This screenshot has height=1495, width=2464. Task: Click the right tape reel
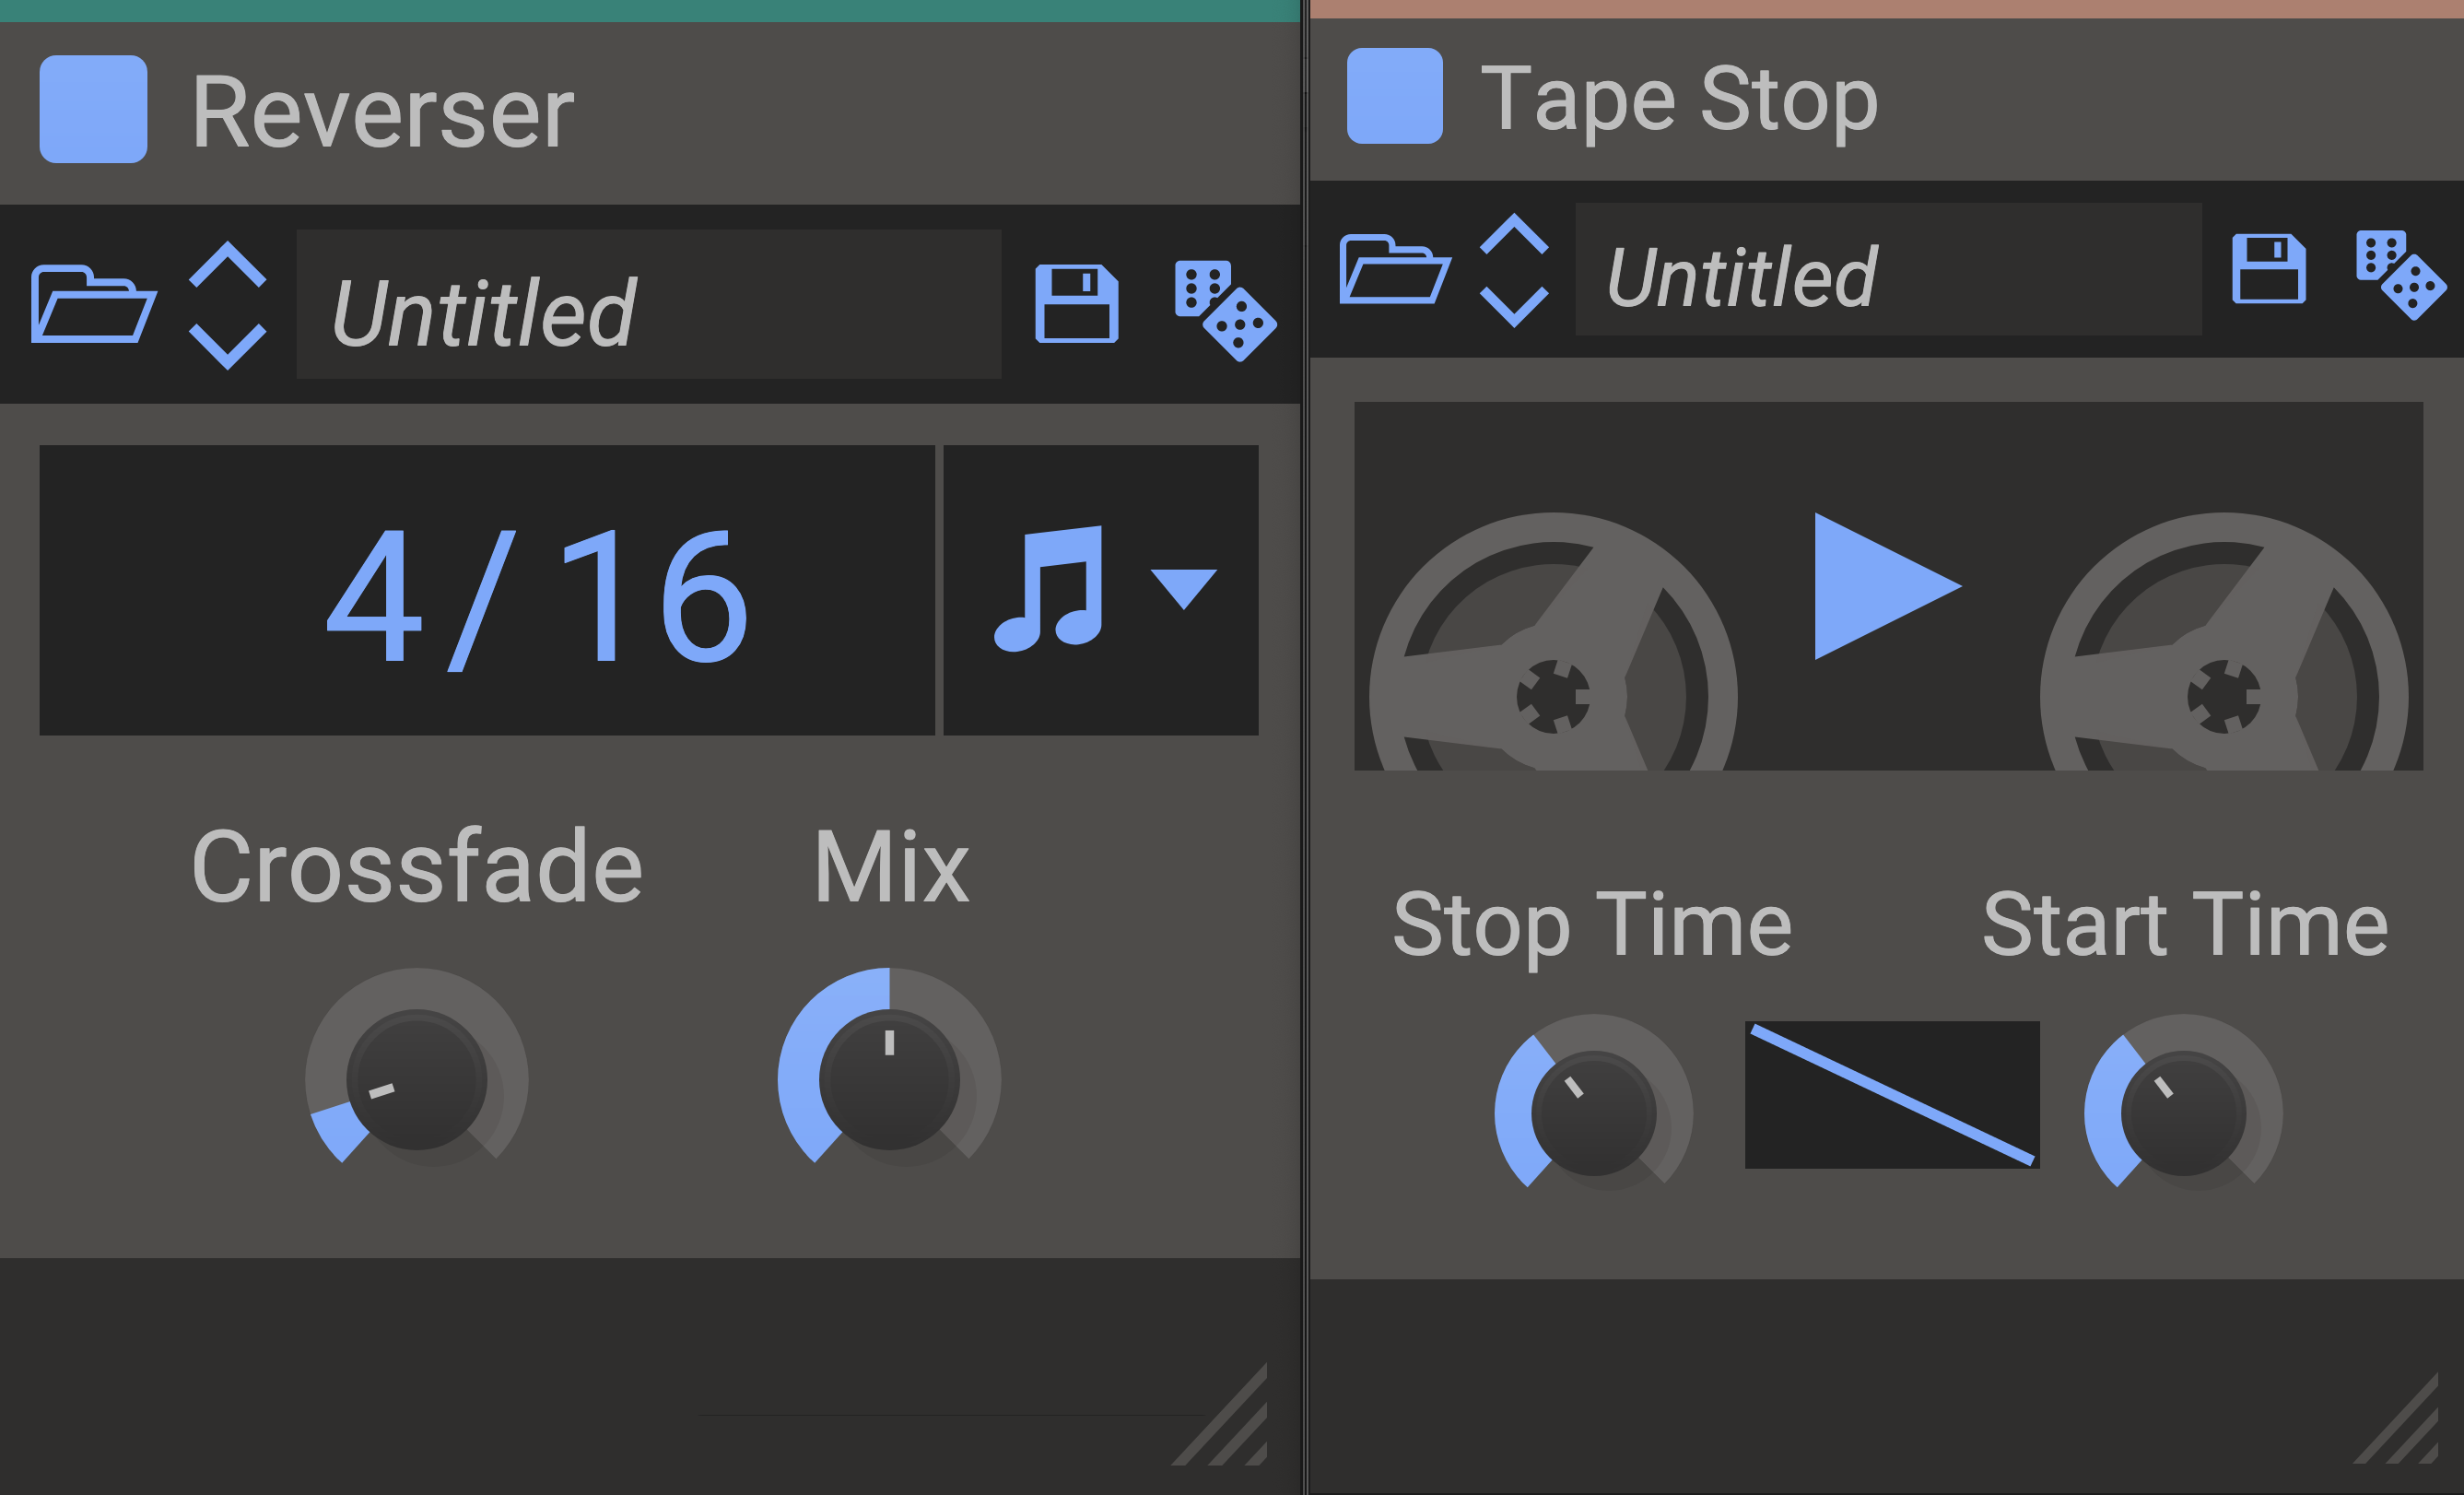(x=2223, y=660)
